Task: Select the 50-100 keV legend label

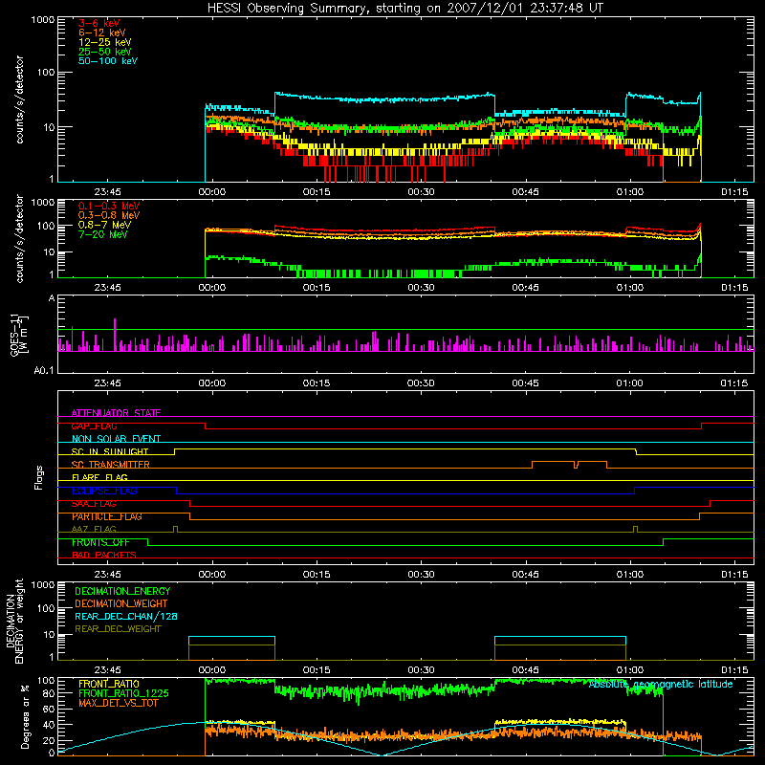Action: pos(108,61)
